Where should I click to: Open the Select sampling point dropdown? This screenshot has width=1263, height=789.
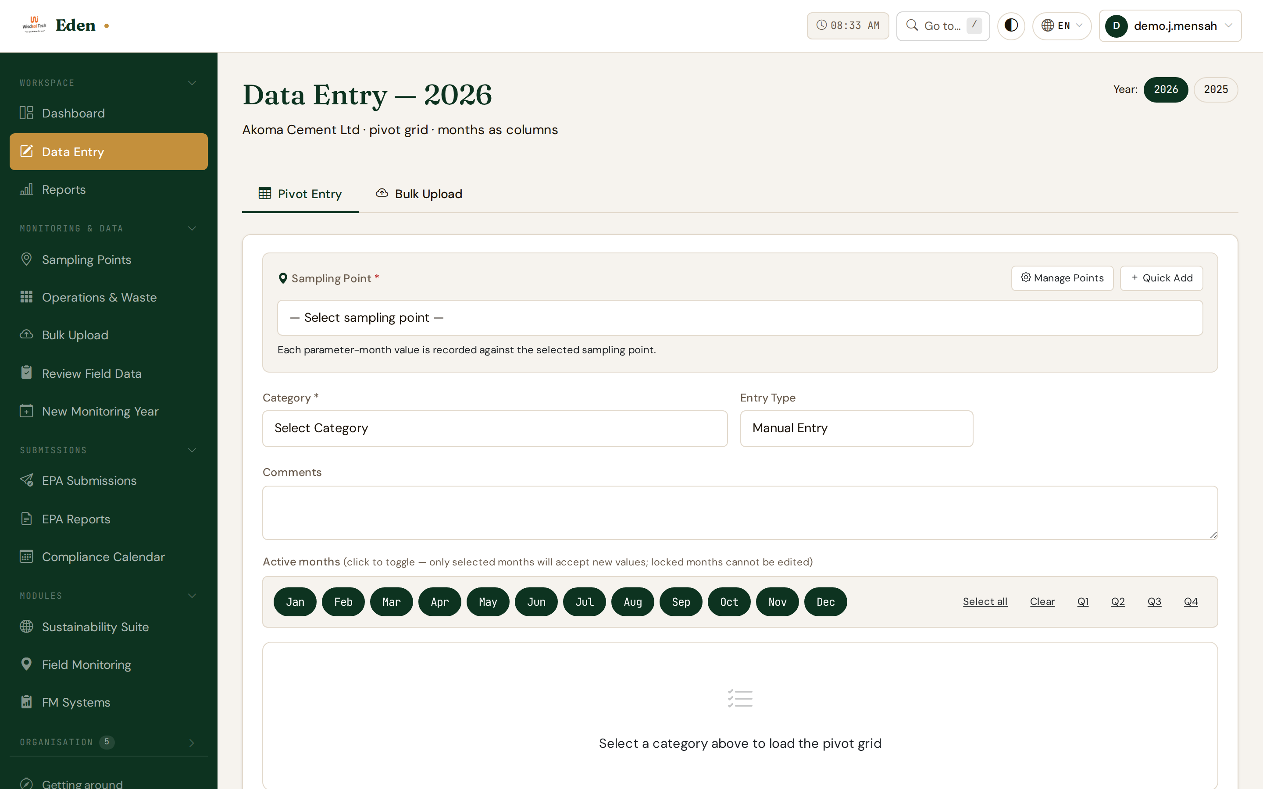point(740,318)
